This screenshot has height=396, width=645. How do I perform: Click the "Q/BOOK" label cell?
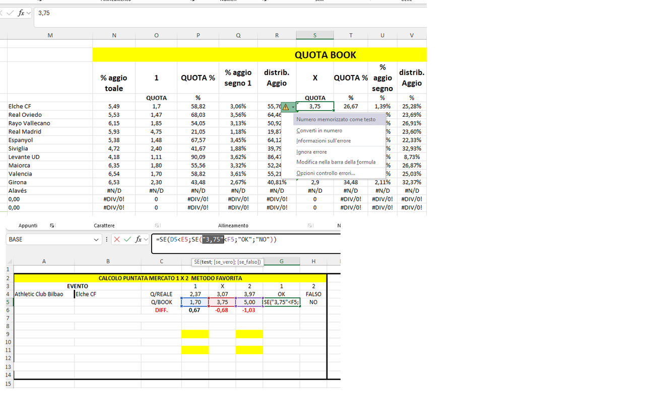coord(161,302)
